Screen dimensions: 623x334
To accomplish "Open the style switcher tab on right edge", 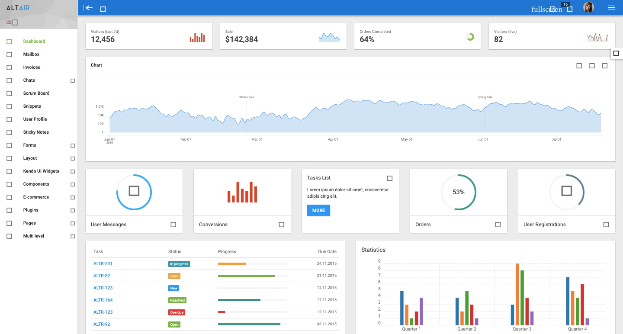I will (617, 53).
